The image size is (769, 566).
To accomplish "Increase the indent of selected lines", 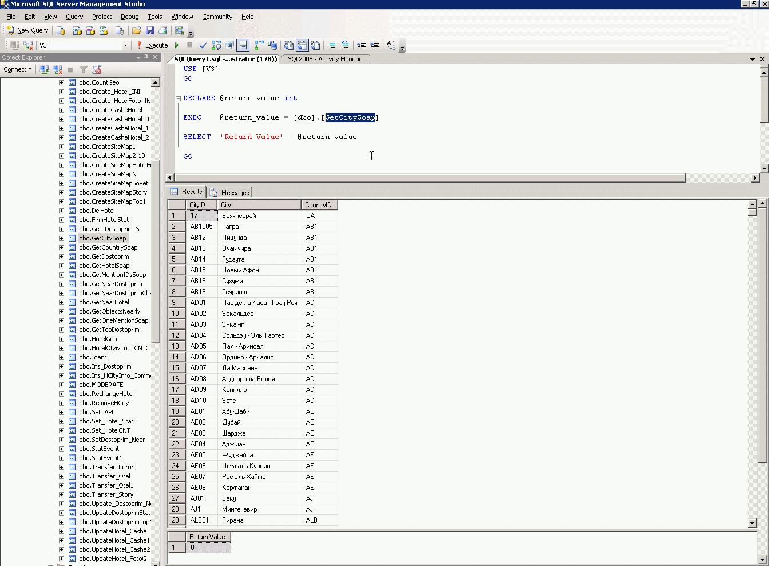I will [x=375, y=45].
